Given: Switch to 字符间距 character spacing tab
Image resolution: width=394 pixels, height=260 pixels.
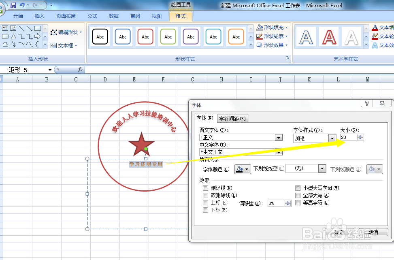Looking at the screenshot, I should coord(232,119).
